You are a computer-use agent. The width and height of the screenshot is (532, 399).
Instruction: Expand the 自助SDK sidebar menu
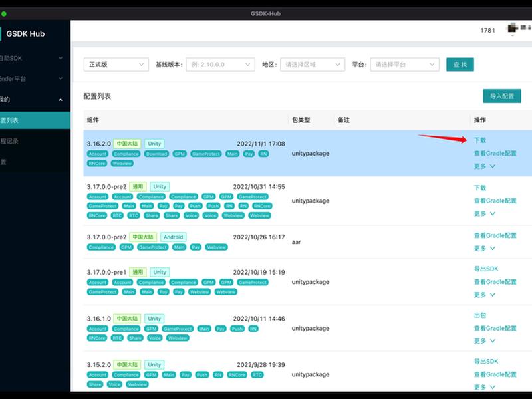(35, 58)
